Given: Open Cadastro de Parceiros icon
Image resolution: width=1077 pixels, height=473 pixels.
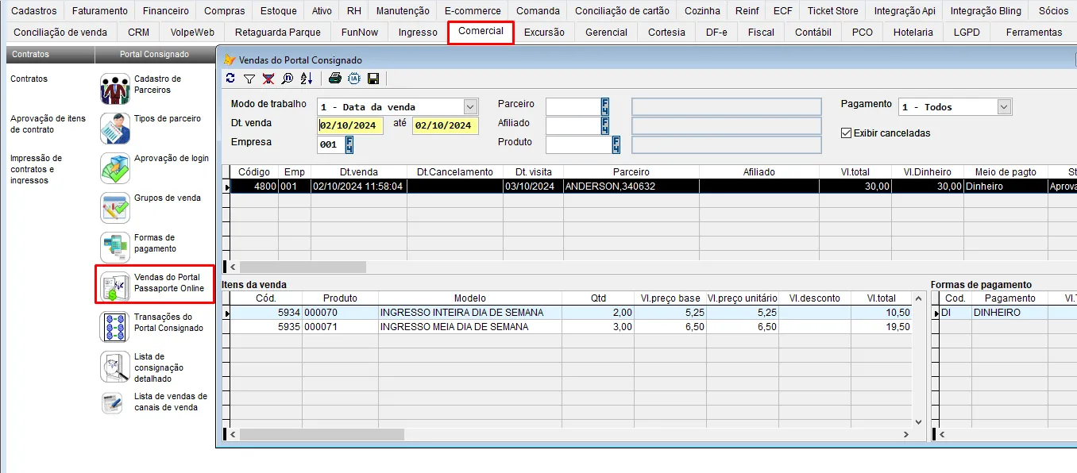Looking at the screenshot, I should point(115,89).
